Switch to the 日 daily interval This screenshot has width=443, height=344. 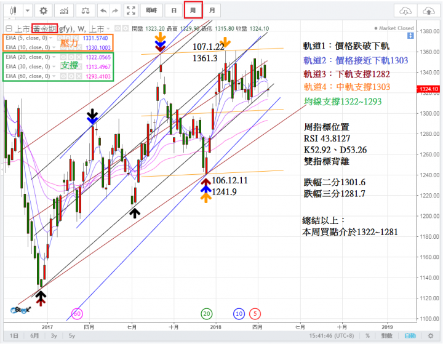point(174,10)
